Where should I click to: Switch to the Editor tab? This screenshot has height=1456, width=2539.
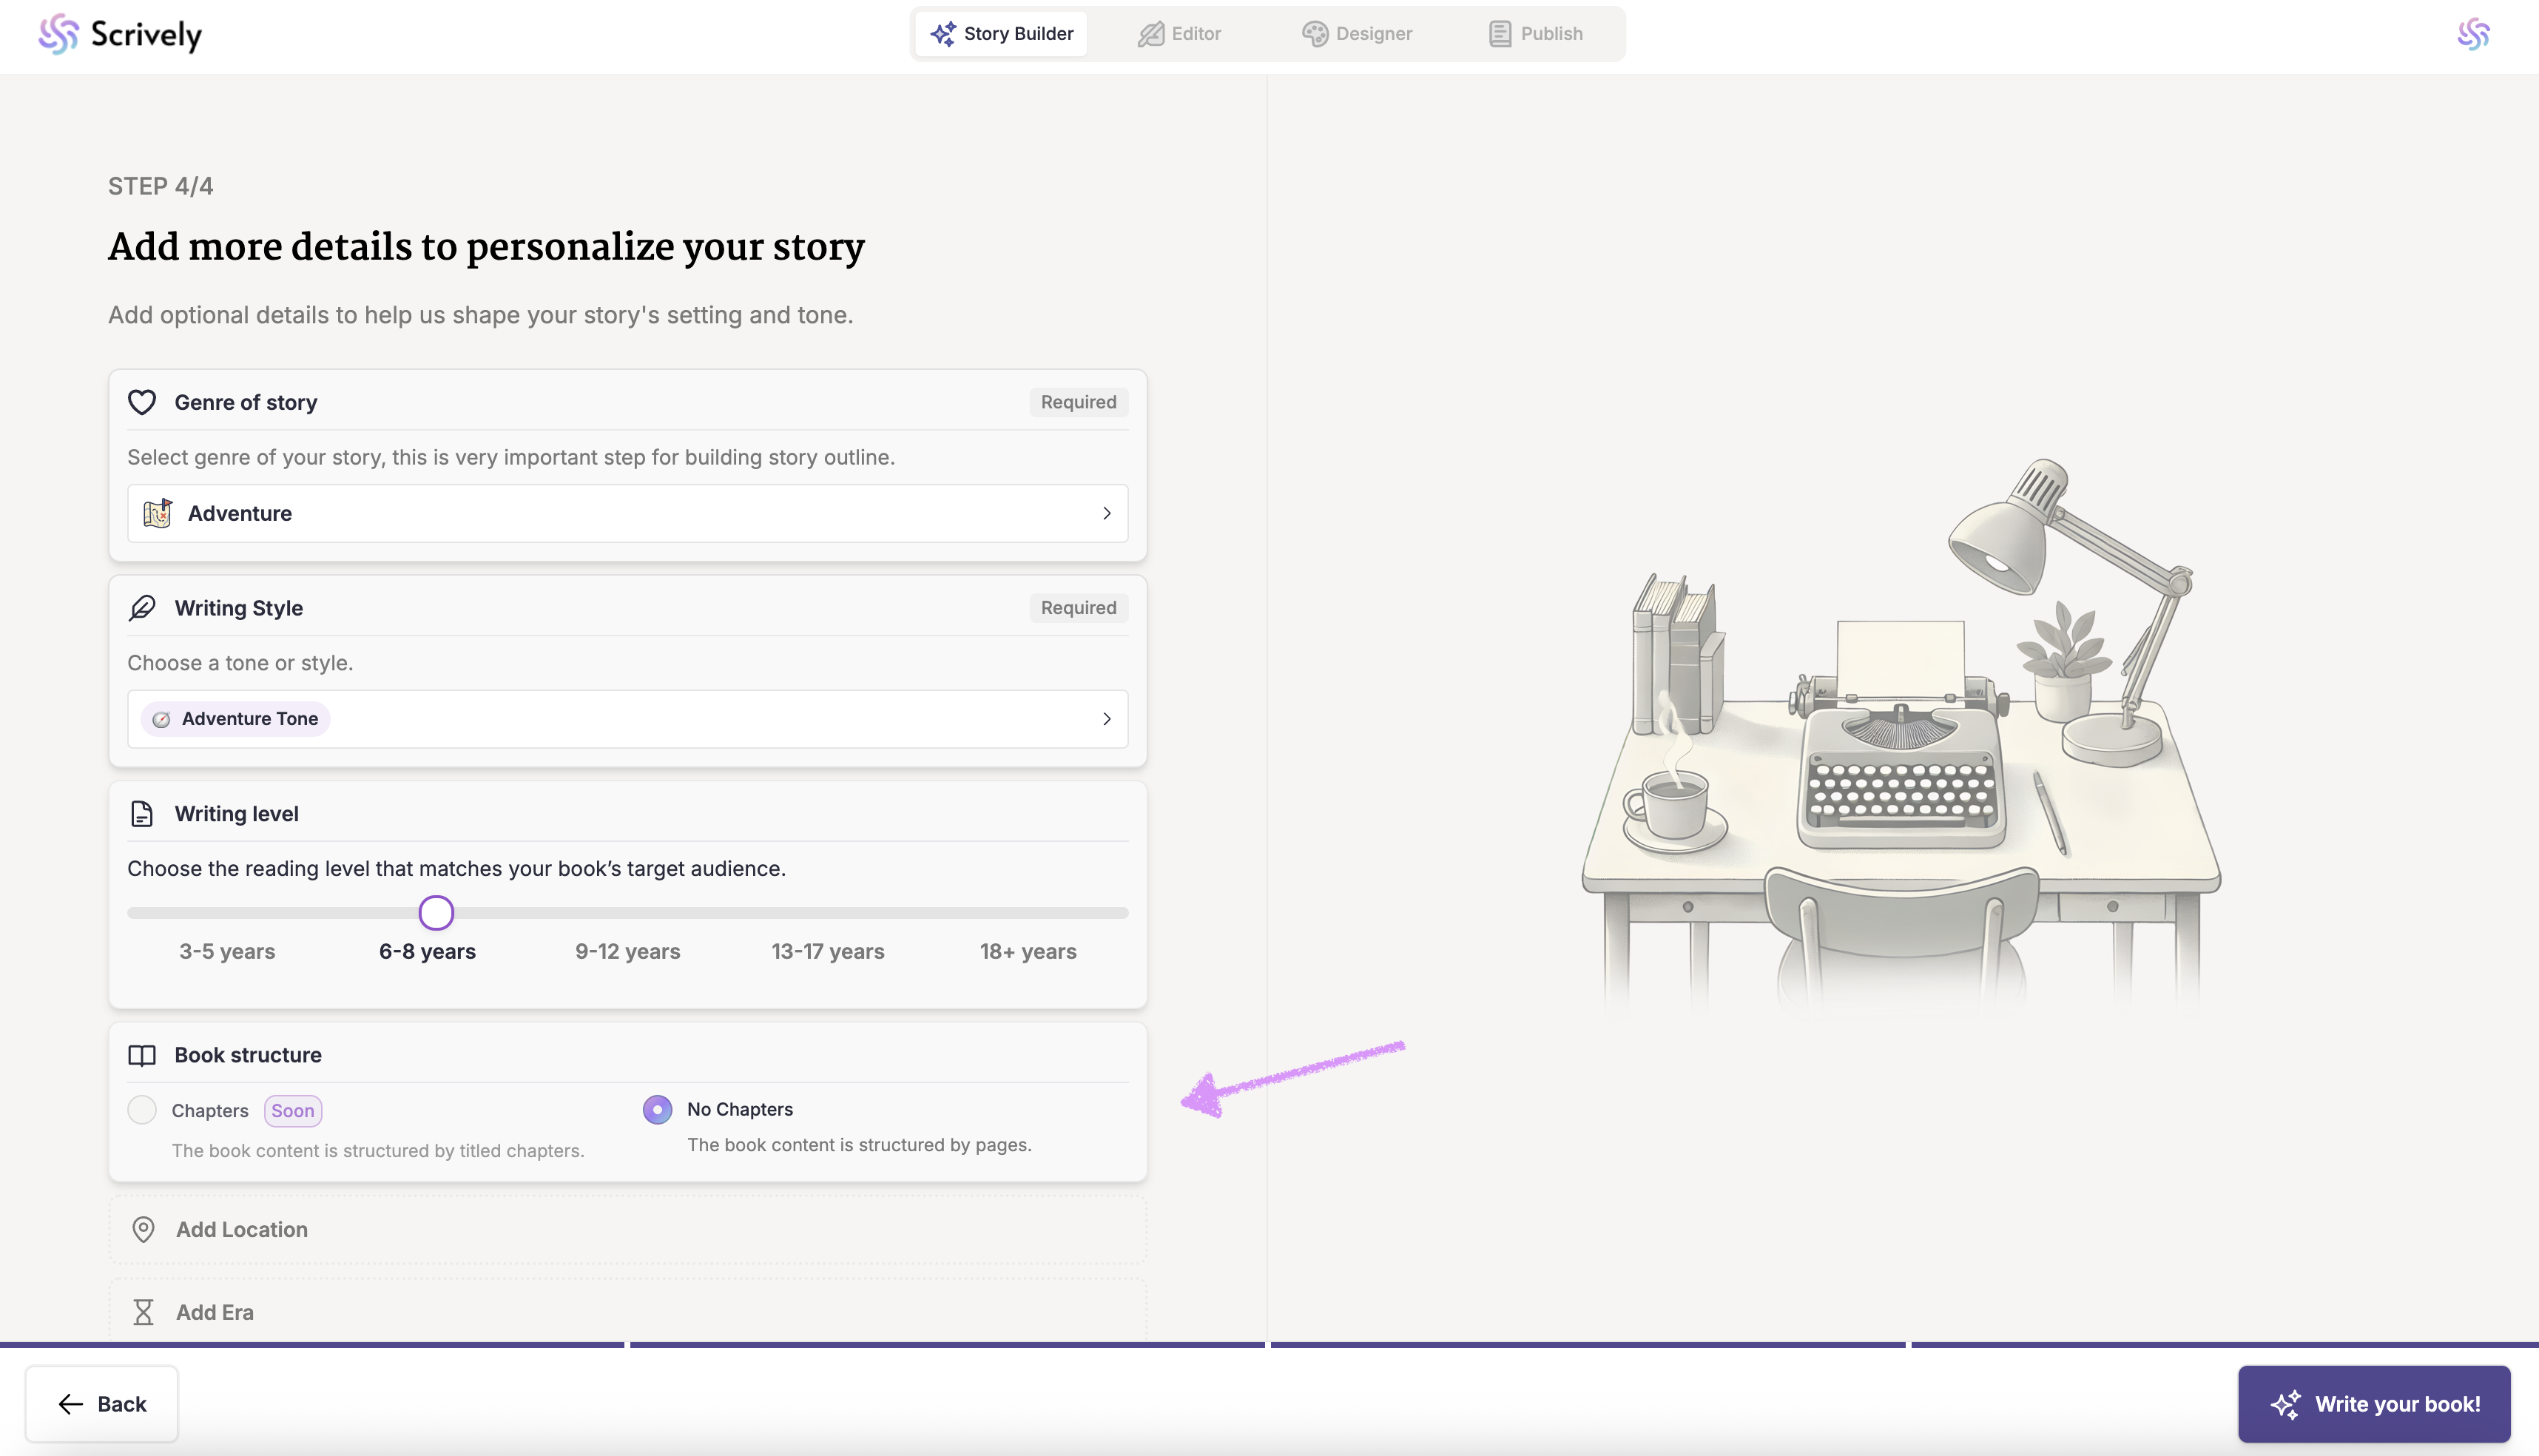(1180, 34)
